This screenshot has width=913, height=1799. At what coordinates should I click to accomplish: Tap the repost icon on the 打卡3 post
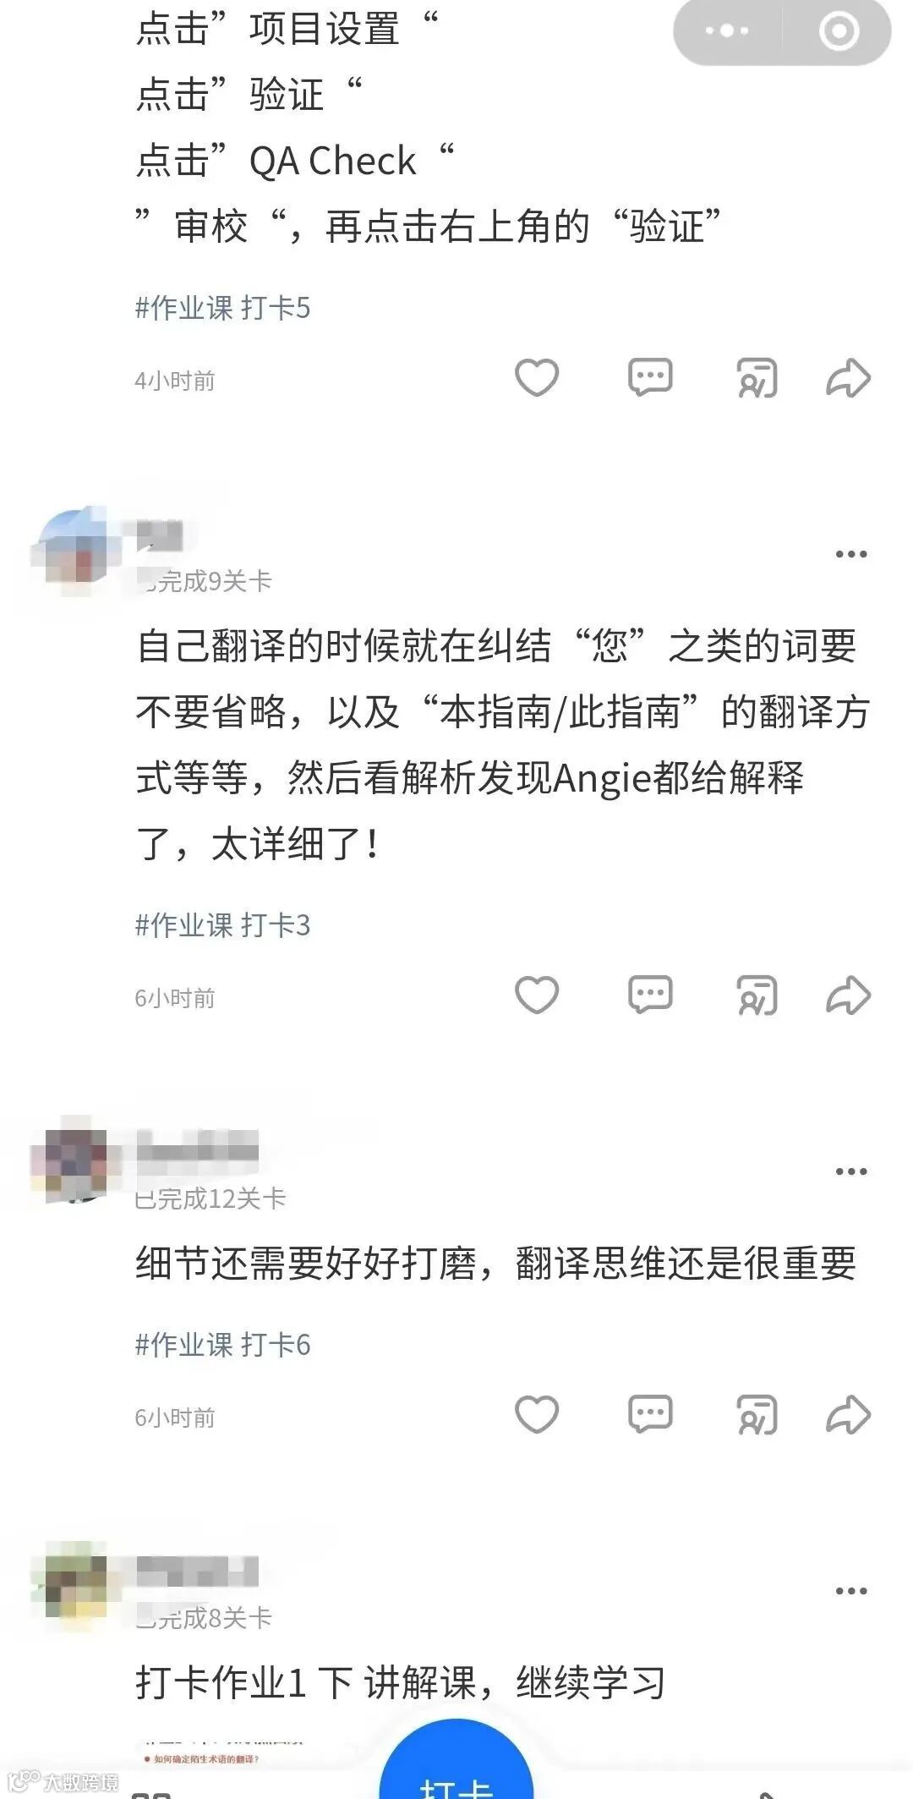(x=757, y=995)
